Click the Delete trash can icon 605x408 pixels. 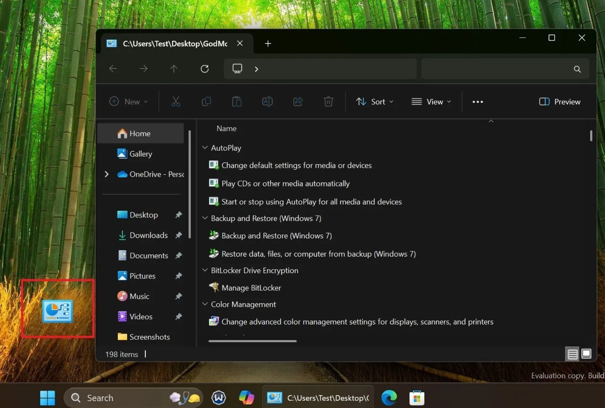[x=328, y=102]
